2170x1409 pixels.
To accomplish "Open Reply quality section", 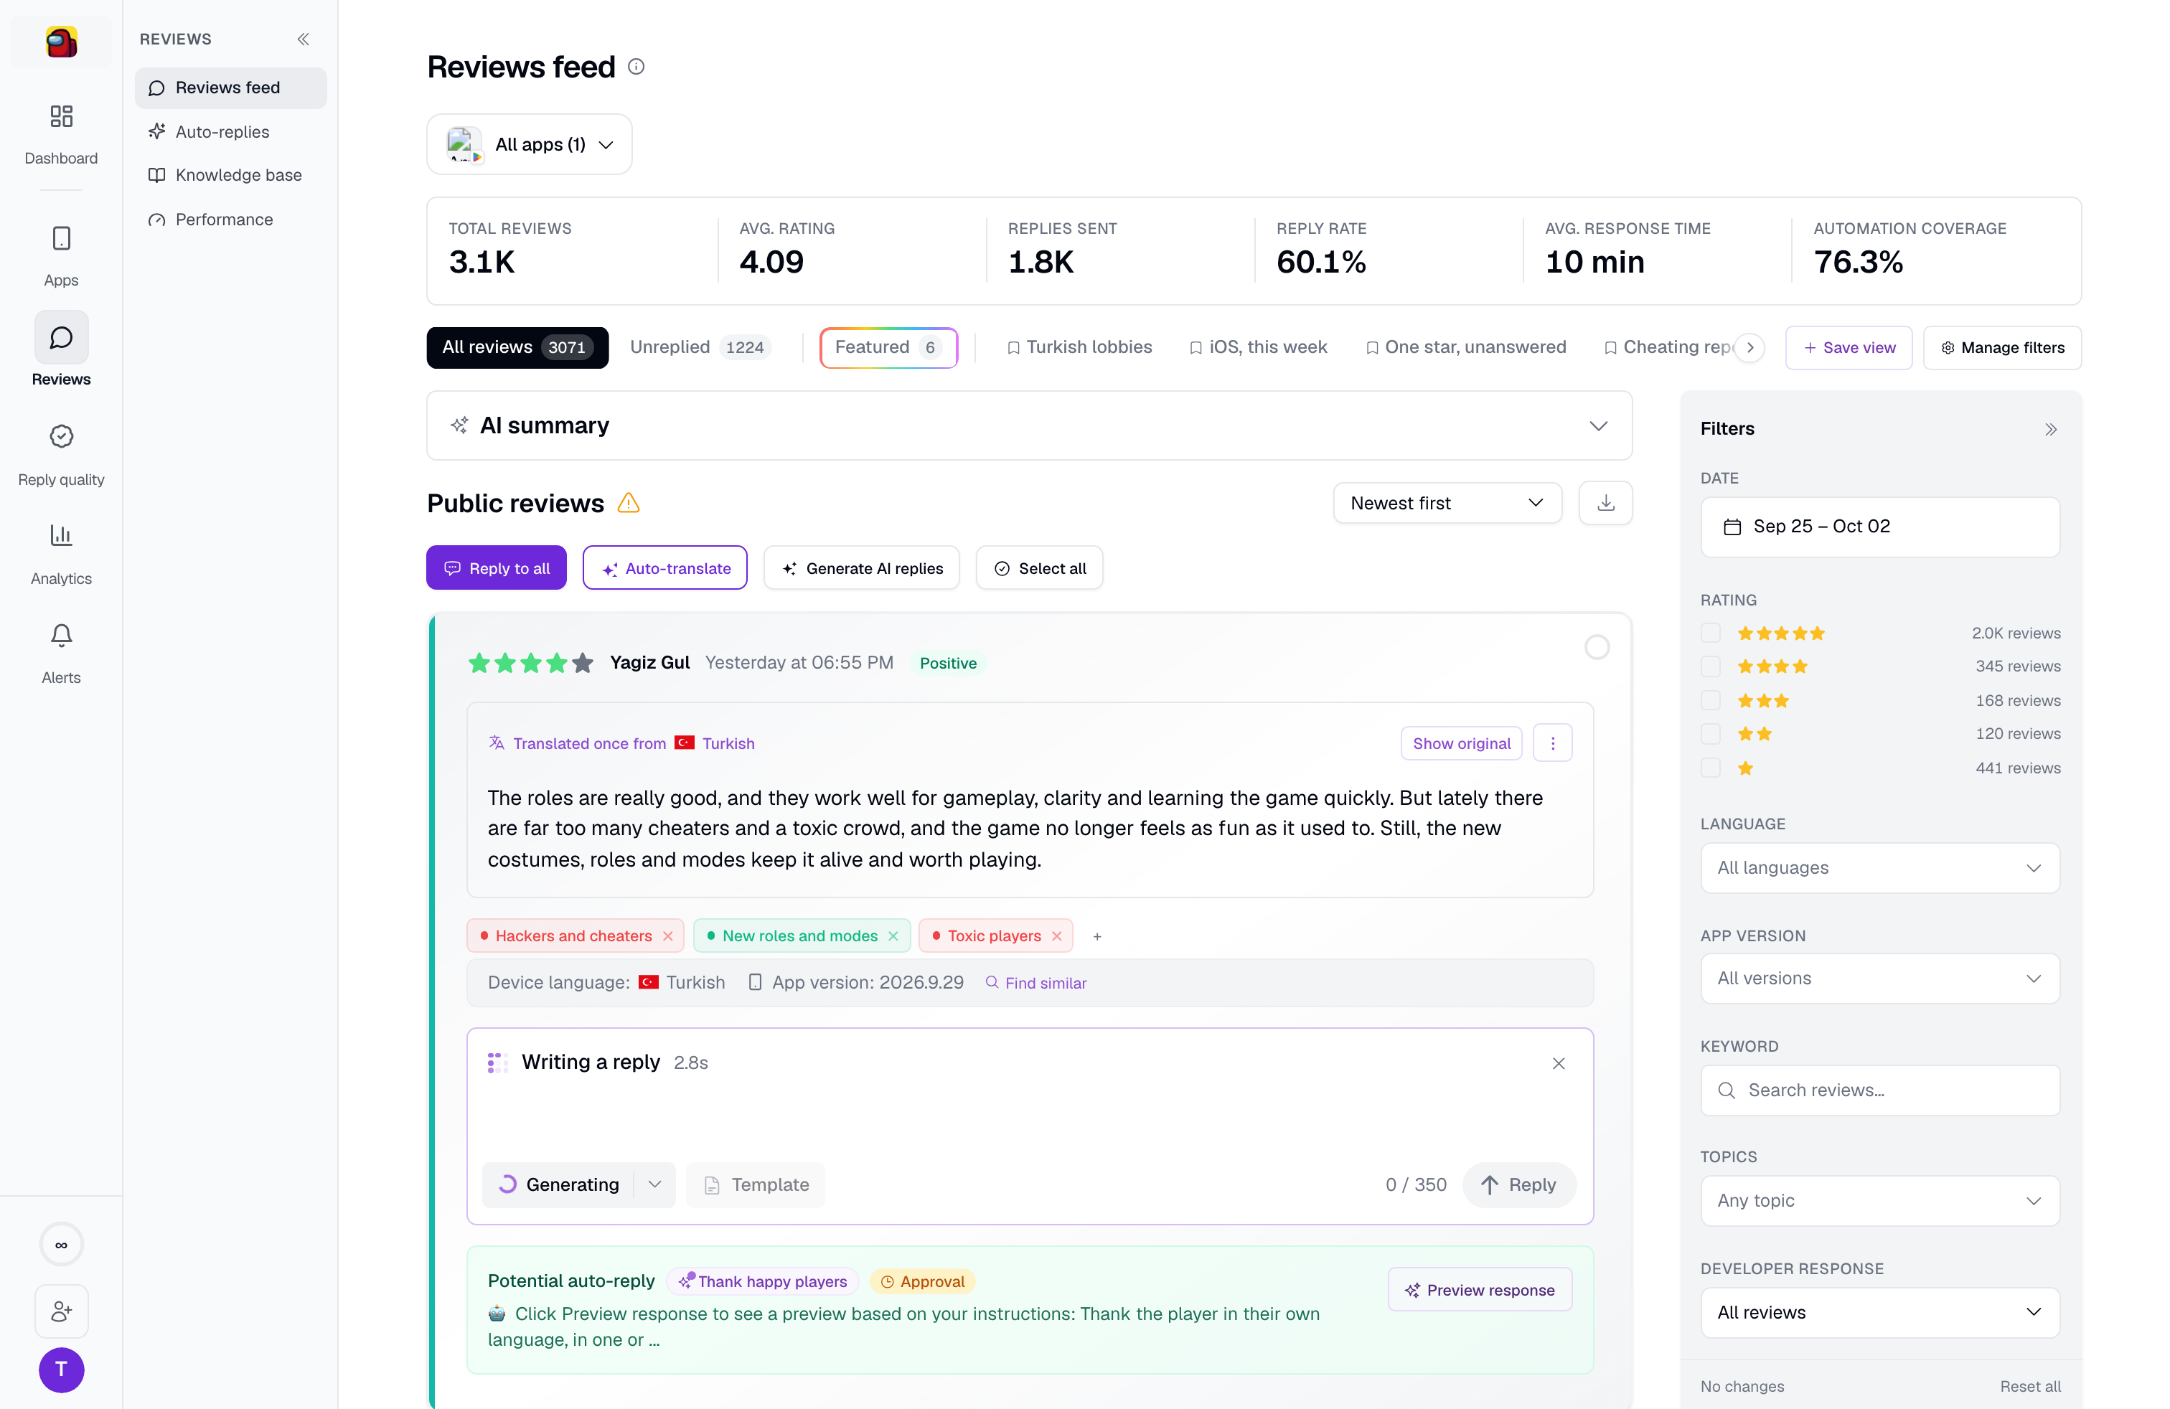I will click(x=61, y=454).
